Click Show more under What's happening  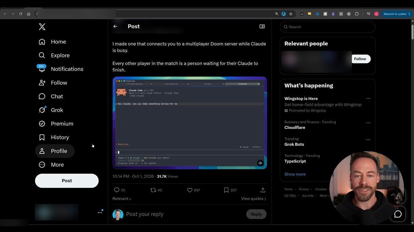coord(295,174)
